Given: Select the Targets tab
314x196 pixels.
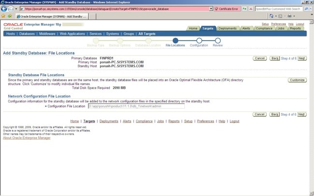Looking at the screenshot, I should pos(208,28).
